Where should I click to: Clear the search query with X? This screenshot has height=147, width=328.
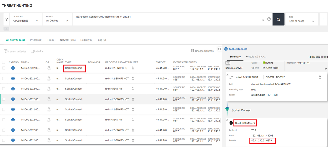pyautogui.click(x=263, y=20)
